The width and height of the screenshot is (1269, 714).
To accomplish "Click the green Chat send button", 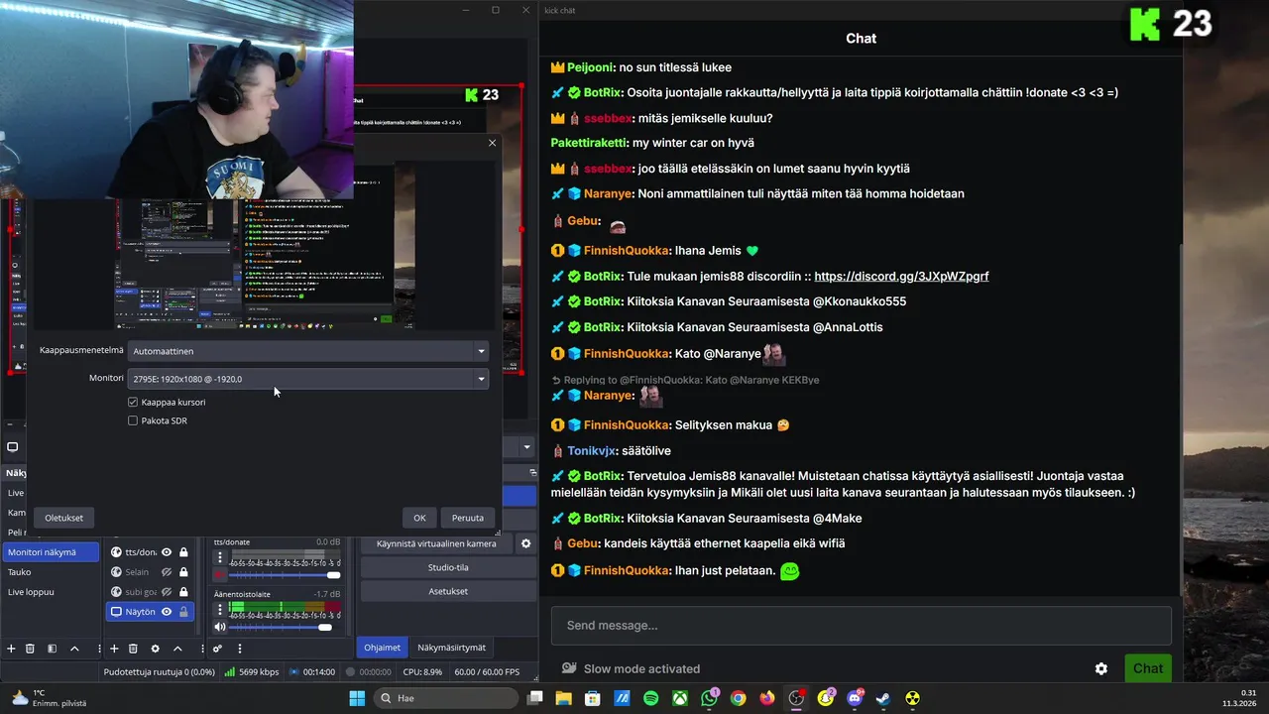I will tap(1147, 668).
